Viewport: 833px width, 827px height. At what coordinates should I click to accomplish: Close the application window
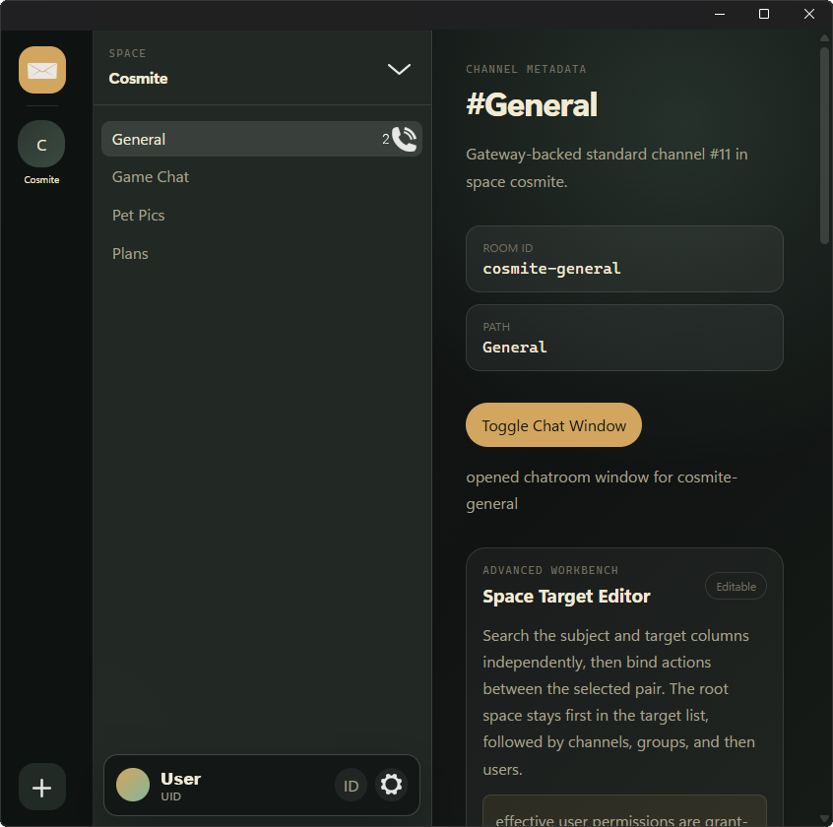pyautogui.click(x=809, y=15)
